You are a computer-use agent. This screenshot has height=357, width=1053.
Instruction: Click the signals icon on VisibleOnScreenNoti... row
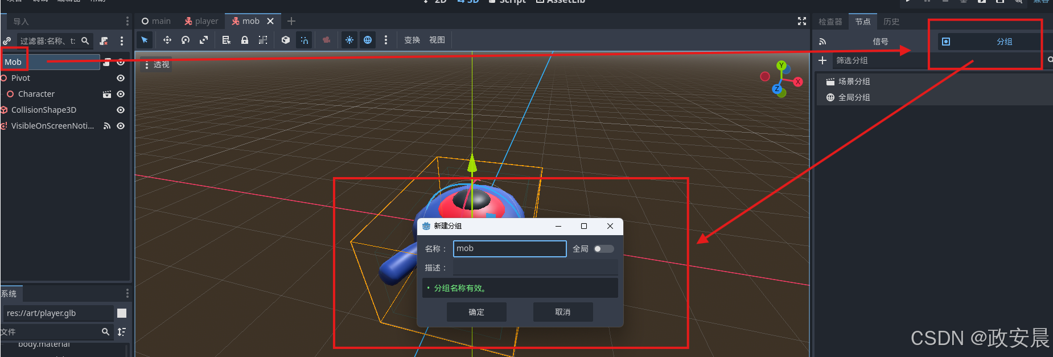pyautogui.click(x=107, y=126)
